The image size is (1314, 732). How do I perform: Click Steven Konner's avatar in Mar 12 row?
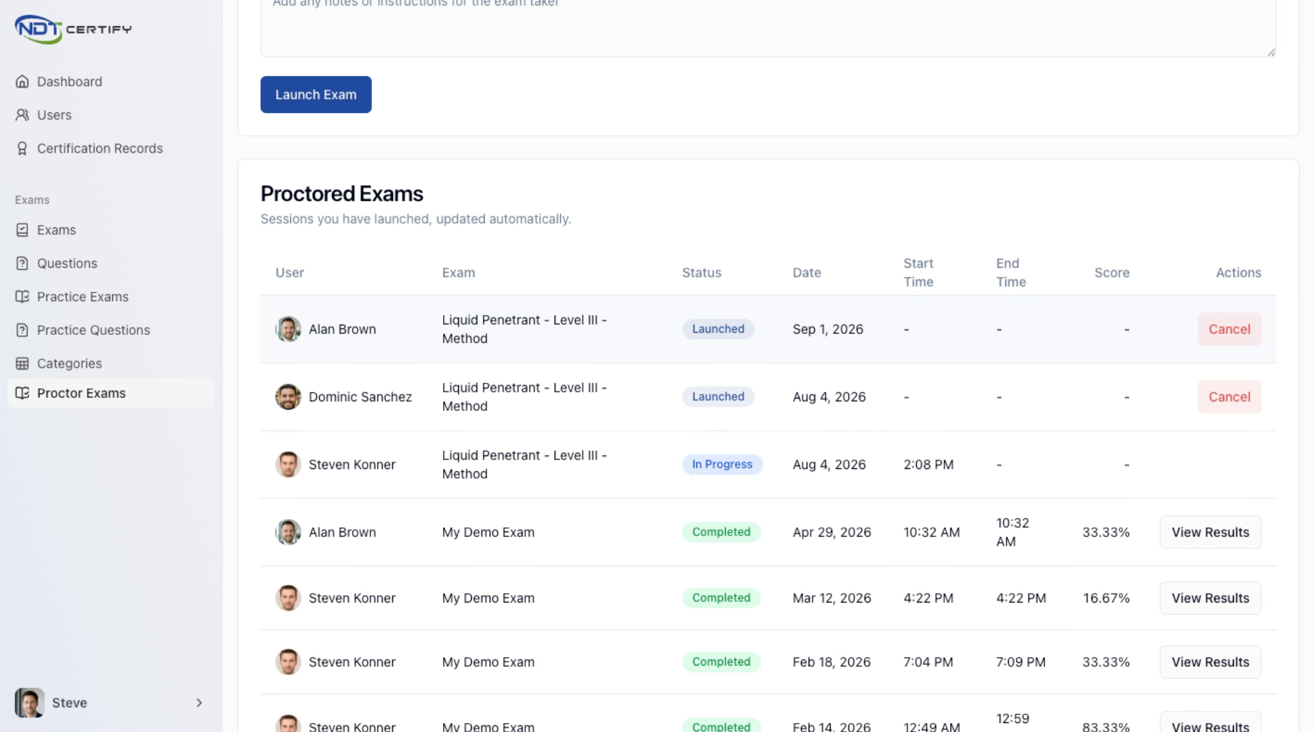click(288, 598)
